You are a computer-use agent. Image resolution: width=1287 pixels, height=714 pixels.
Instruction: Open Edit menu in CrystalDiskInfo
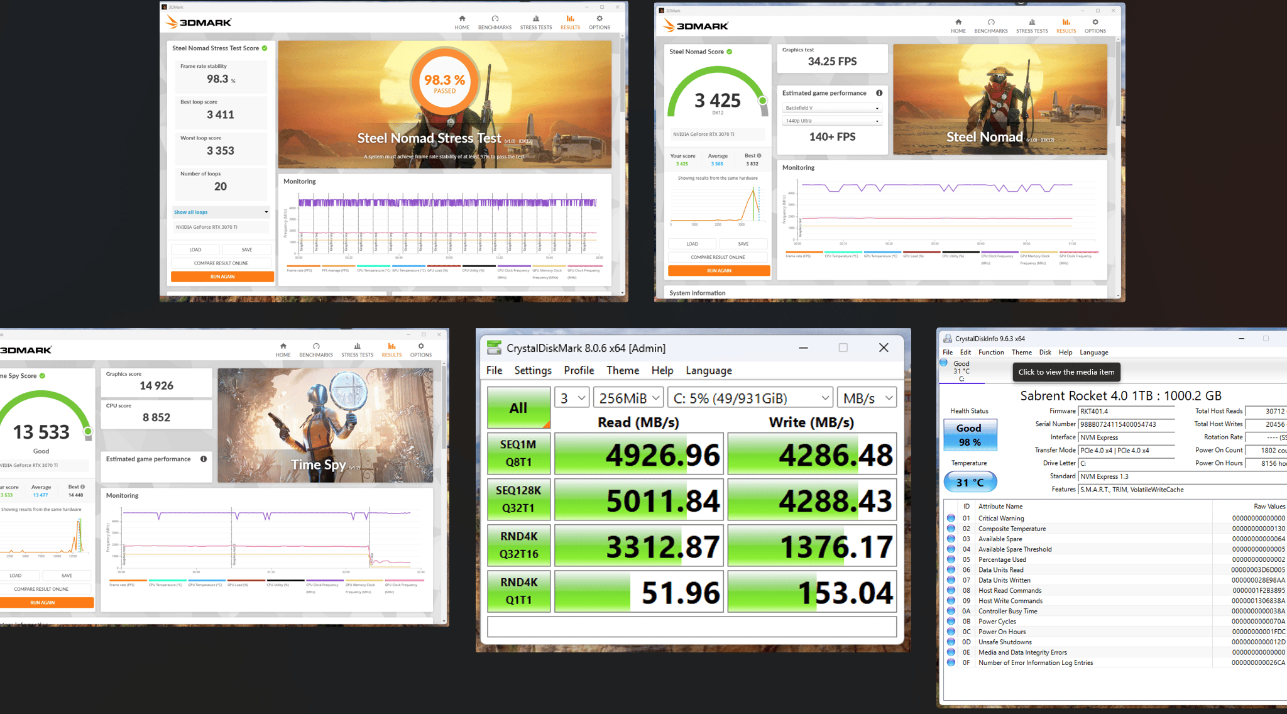click(x=965, y=353)
